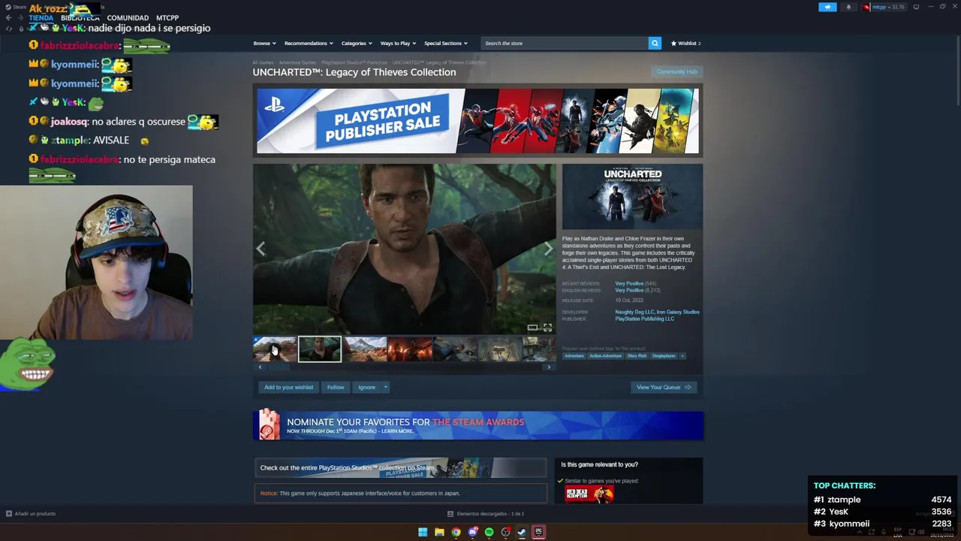The width and height of the screenshot is (961, 541).
Task: Click the Ignore button
Action: coord(366,388)
